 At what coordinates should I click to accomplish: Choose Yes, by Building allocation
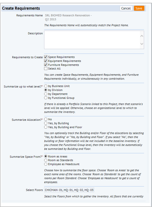46,123
